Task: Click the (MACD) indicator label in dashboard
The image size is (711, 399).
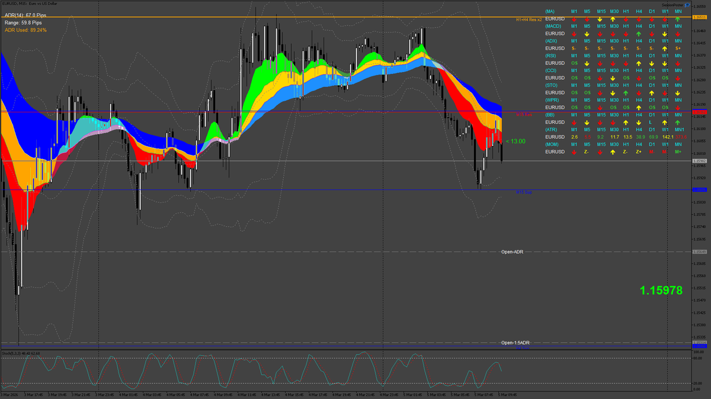Action: click(553, 26)
